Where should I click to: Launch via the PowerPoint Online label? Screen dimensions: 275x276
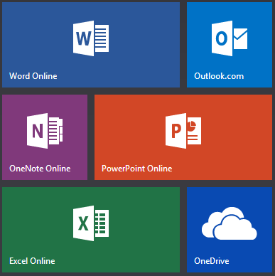[137, 169]
